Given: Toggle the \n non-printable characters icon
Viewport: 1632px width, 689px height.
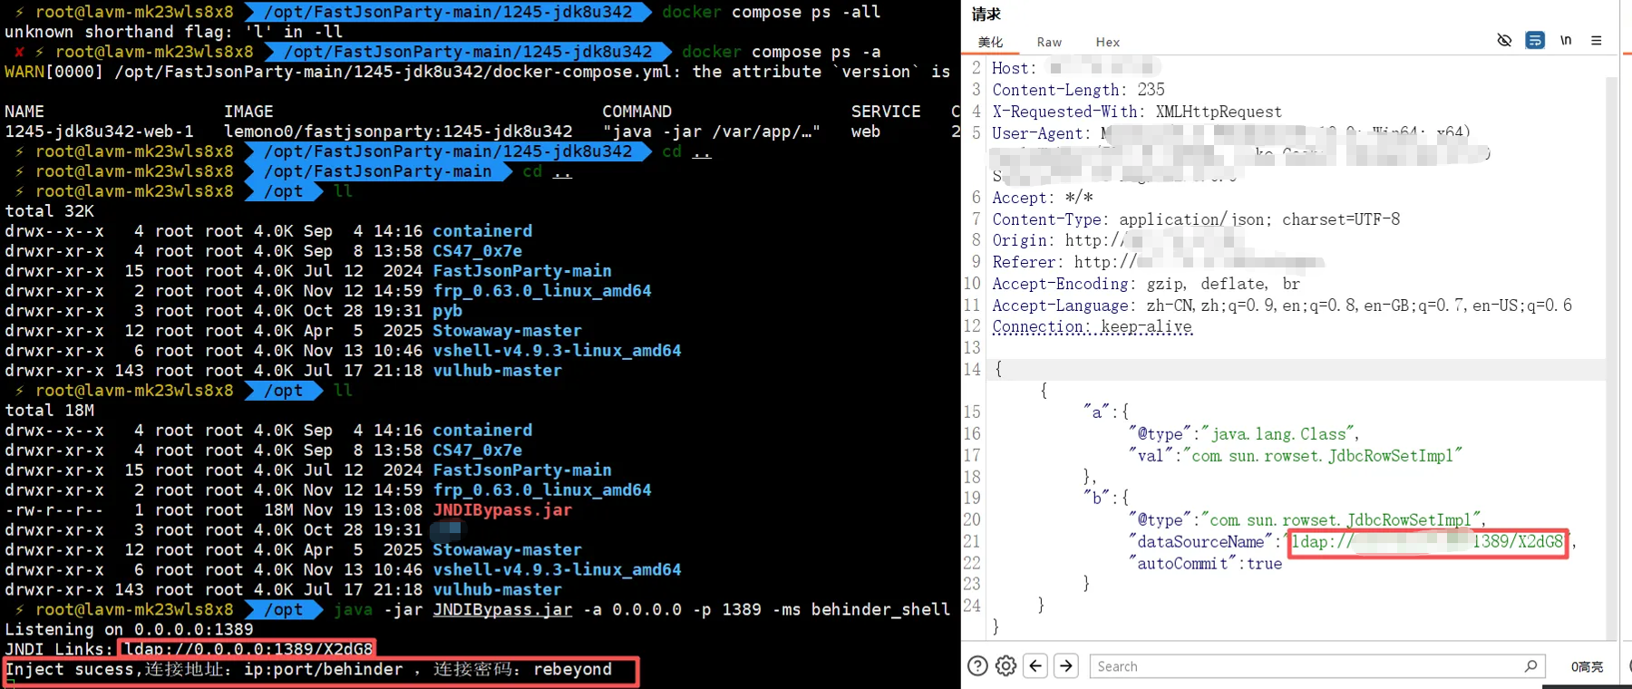Looking at the screenshot, I should point(1566,40).
